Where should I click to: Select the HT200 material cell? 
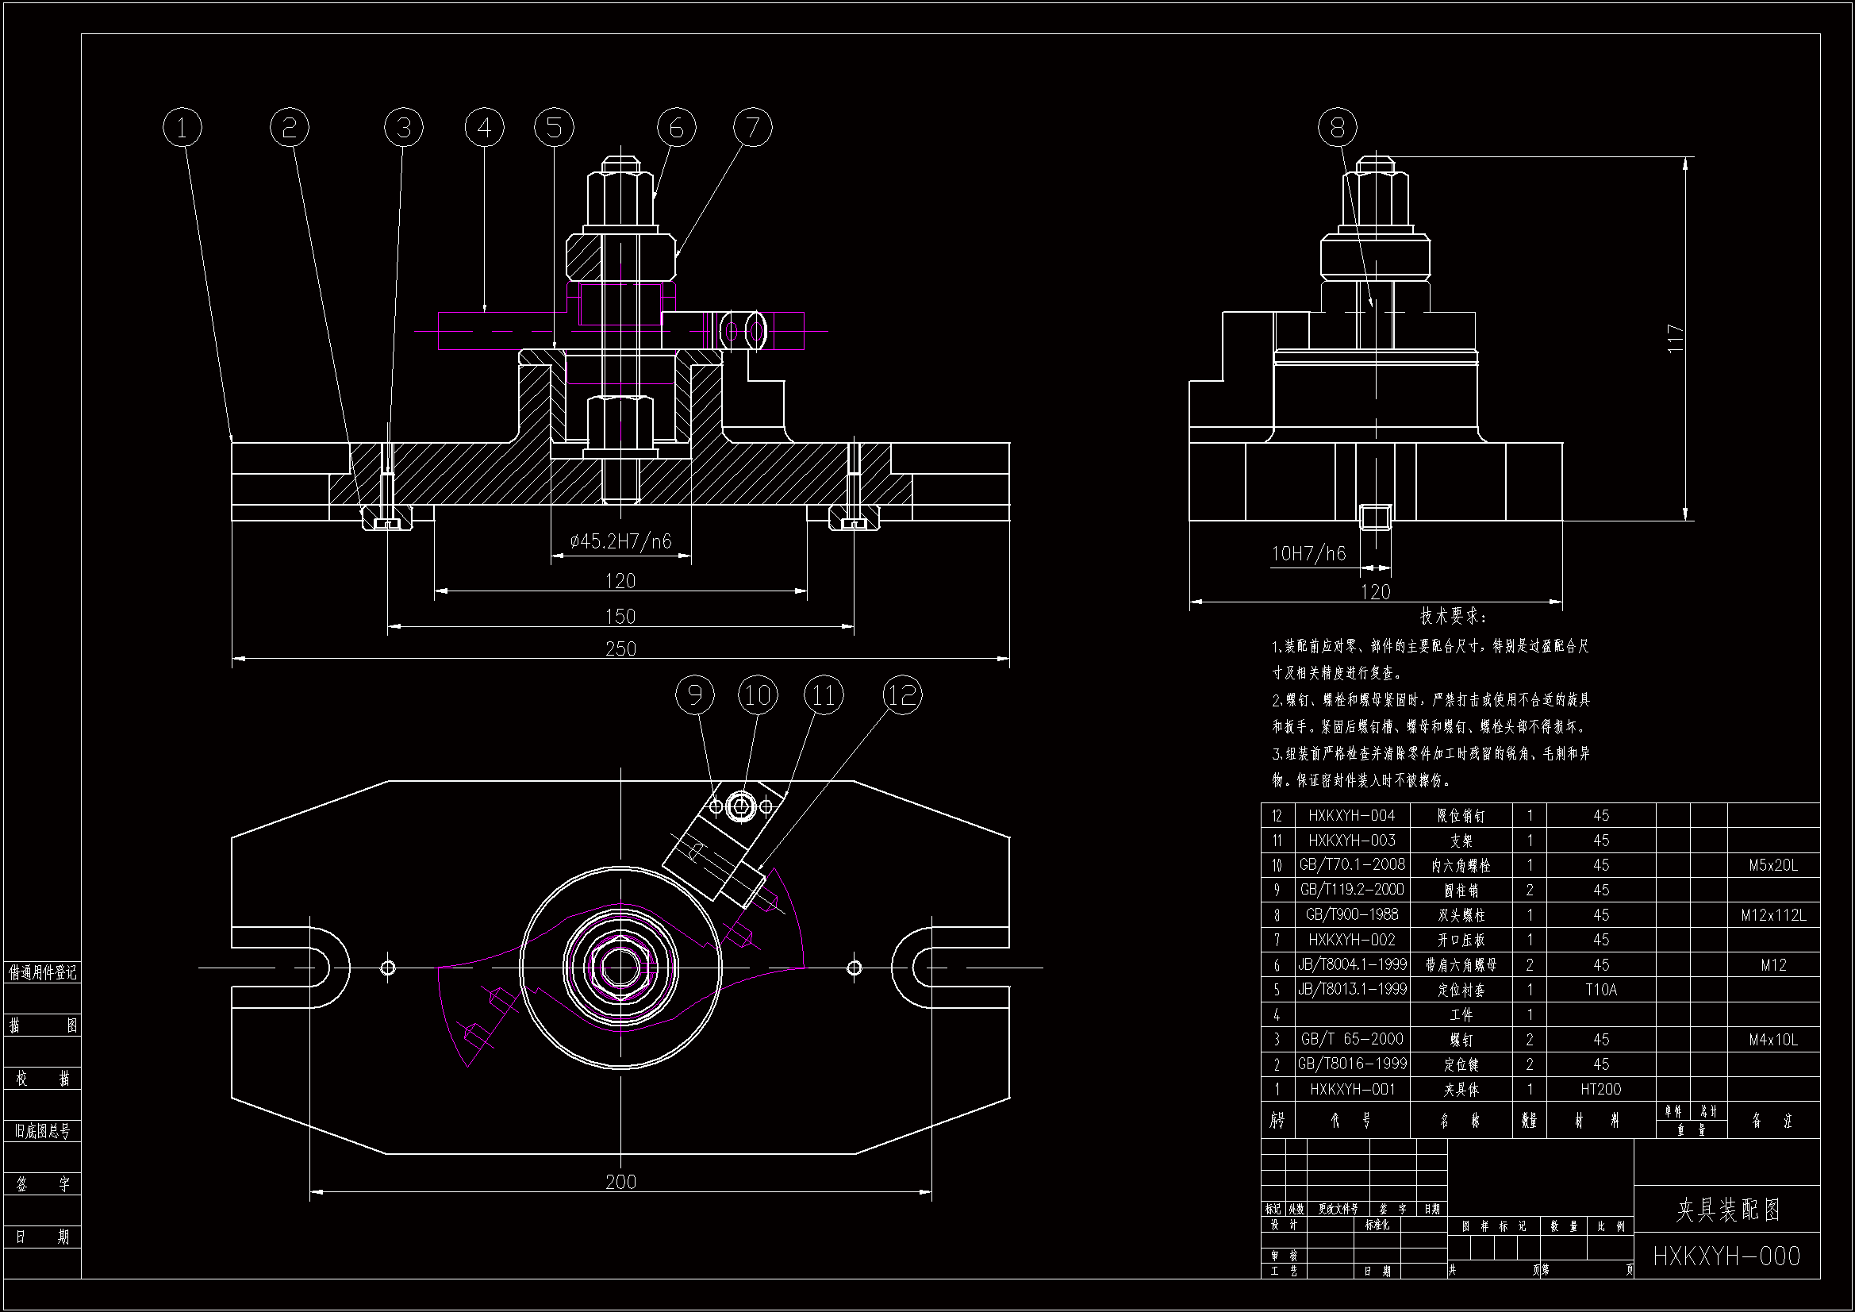pyautogui.click(x=1600, y=1089)
